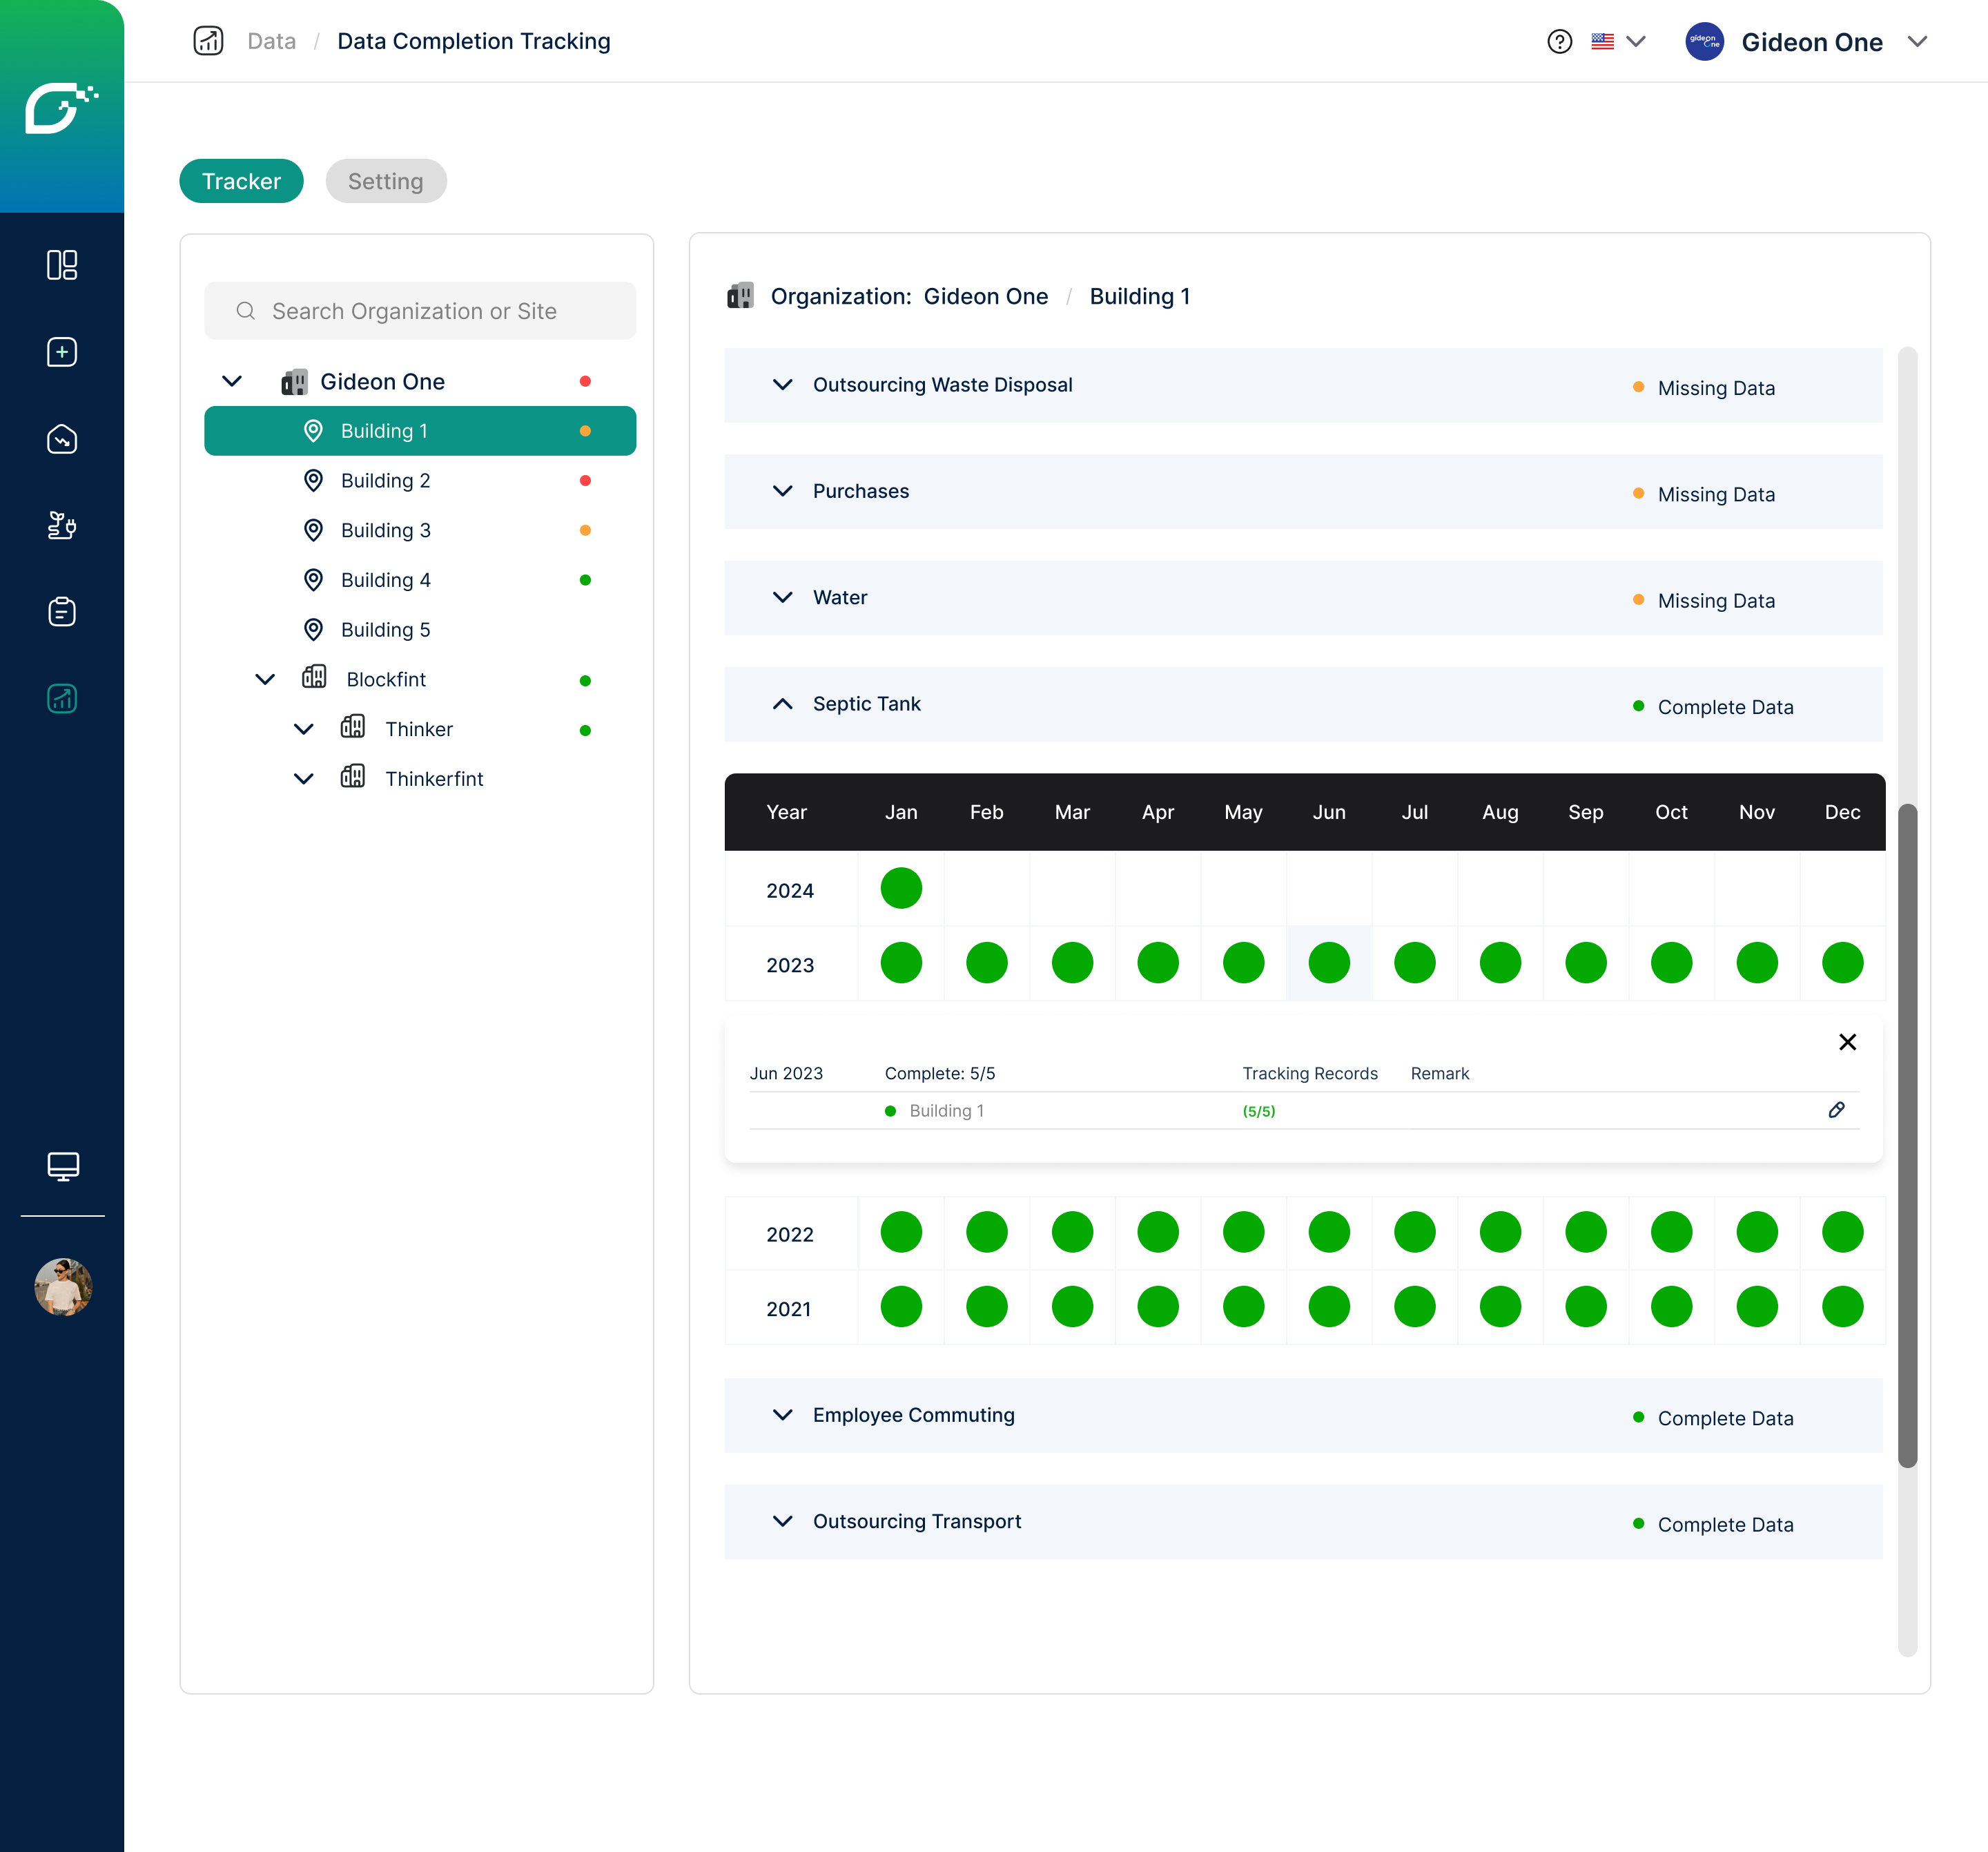This screenshot has width=1988, height=1852.
Task: Open the clipboard report icon in sidebar
Action: [62, 611]
